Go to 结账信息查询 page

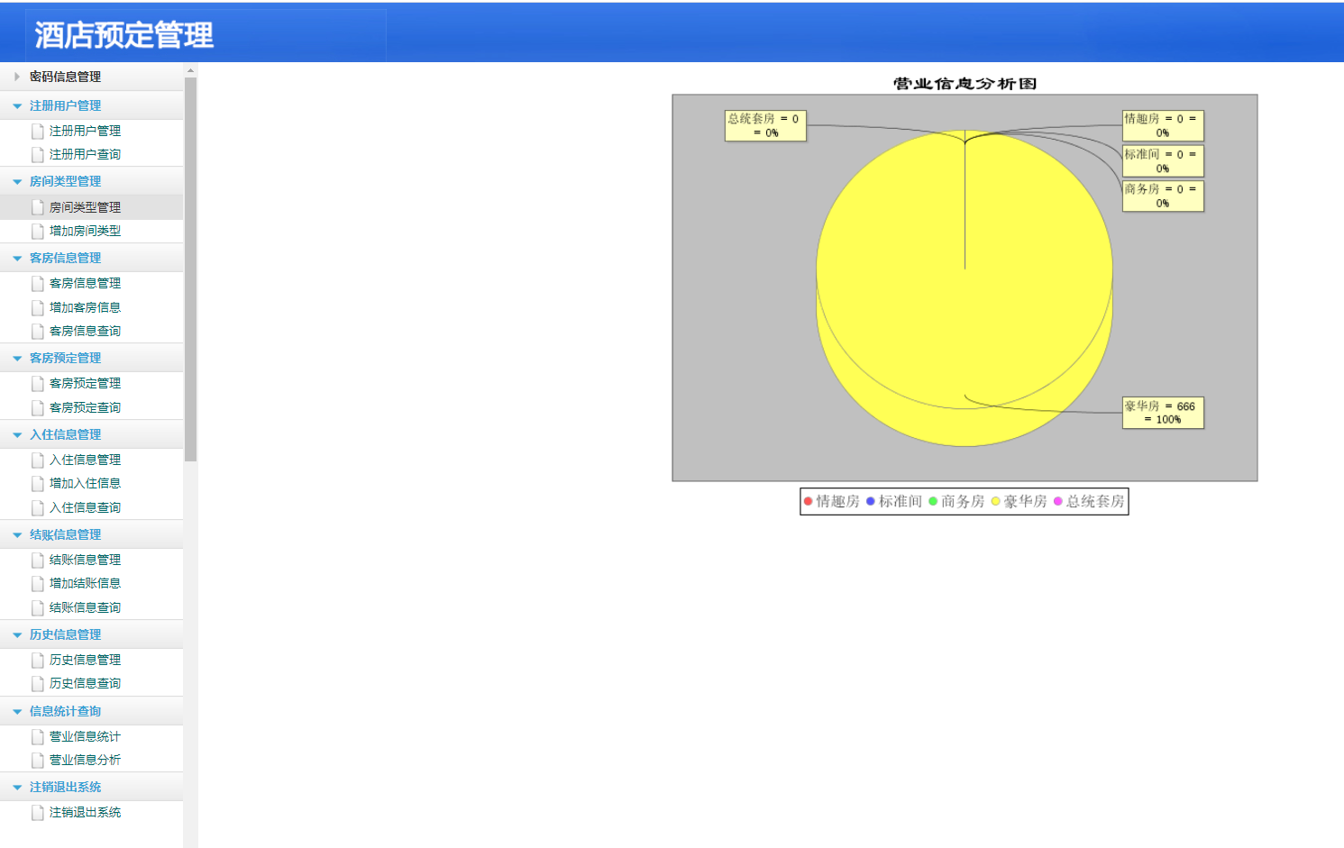85,608
